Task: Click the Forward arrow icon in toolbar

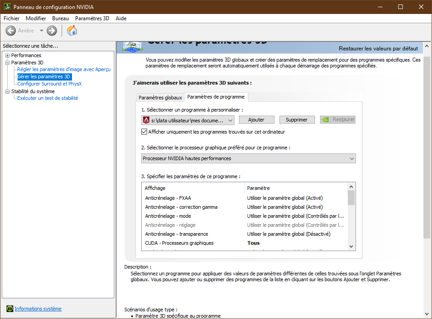Action: click(x=52, y=31)
